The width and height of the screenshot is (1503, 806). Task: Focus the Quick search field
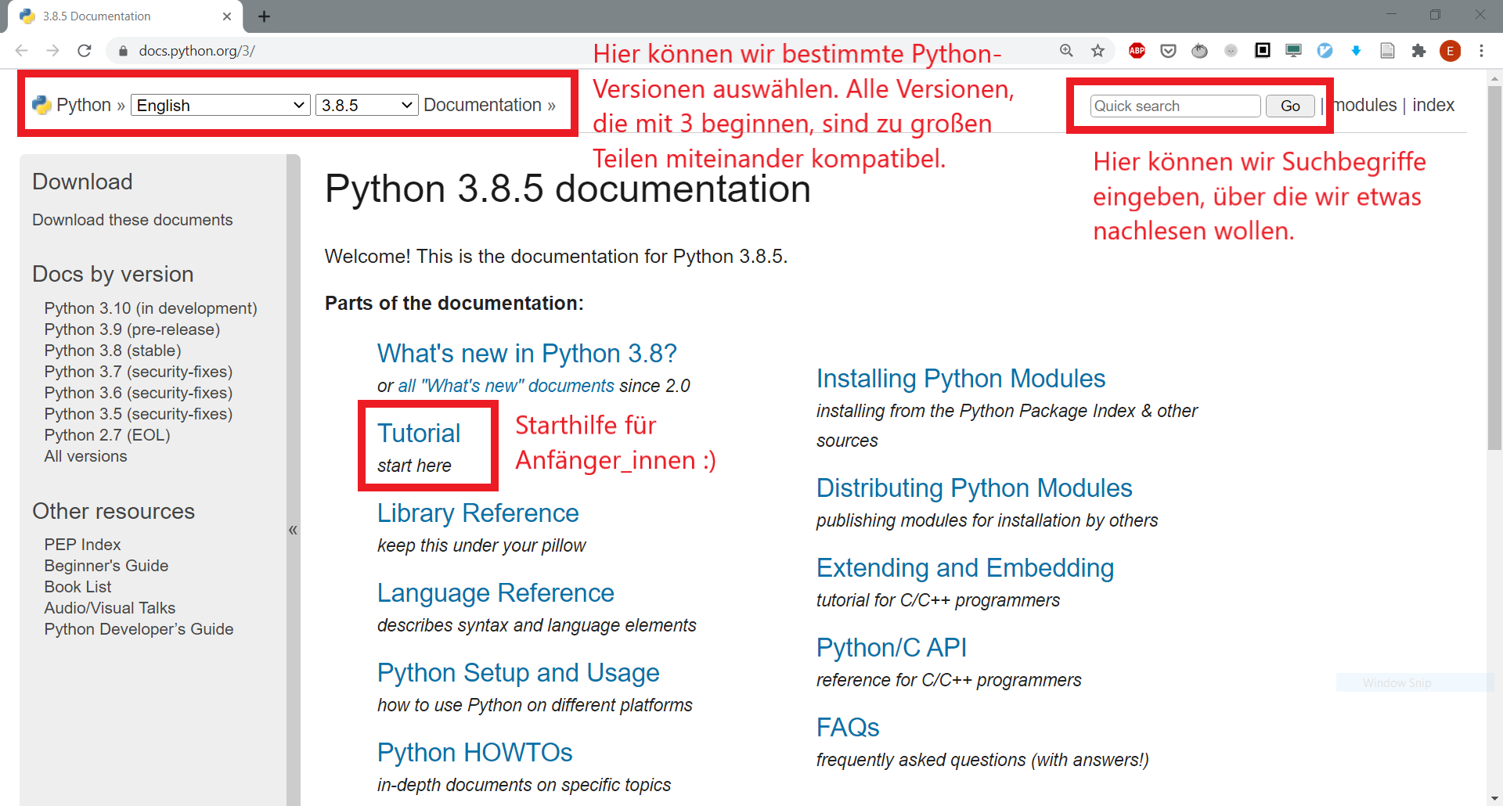[x=1175, y=106]
